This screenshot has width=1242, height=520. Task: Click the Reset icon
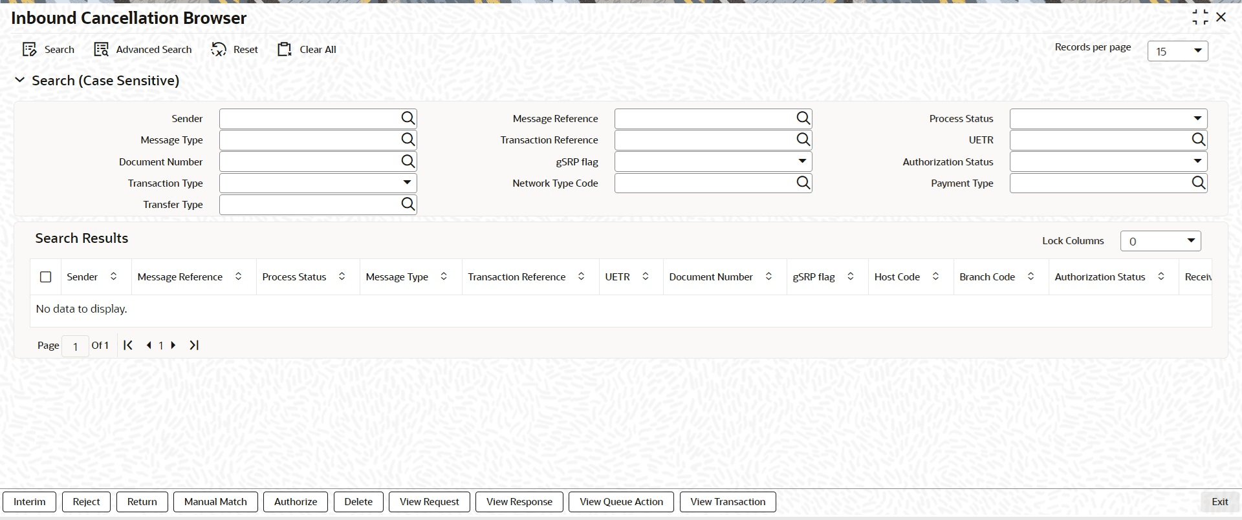[x=219, y=50]
